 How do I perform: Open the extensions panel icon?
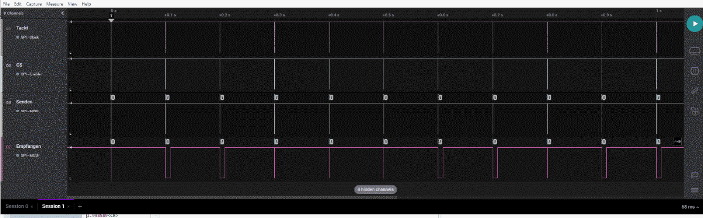tap(695, 110)
